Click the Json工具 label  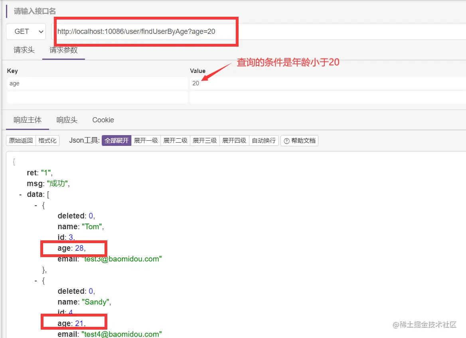click(84, 140)
